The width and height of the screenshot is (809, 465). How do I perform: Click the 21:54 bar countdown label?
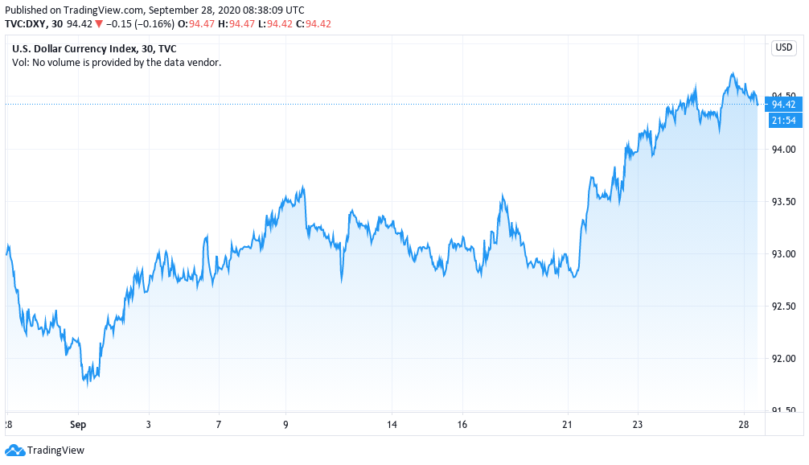(x=783, y=120)
